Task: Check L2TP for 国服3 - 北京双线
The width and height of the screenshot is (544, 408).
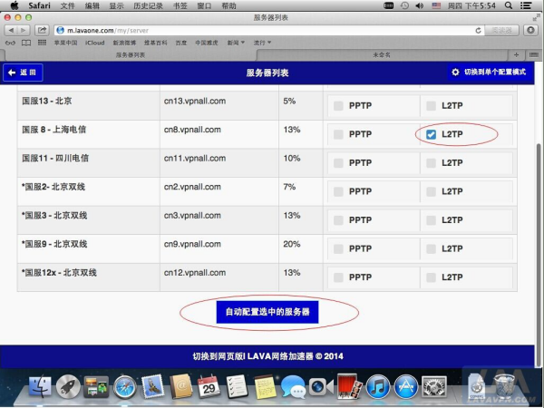Action: [x=431, y=220]
